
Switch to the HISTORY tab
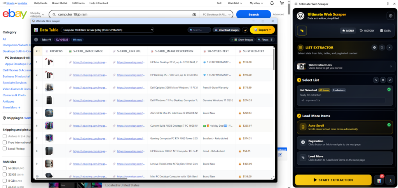(x=367, y=31)
